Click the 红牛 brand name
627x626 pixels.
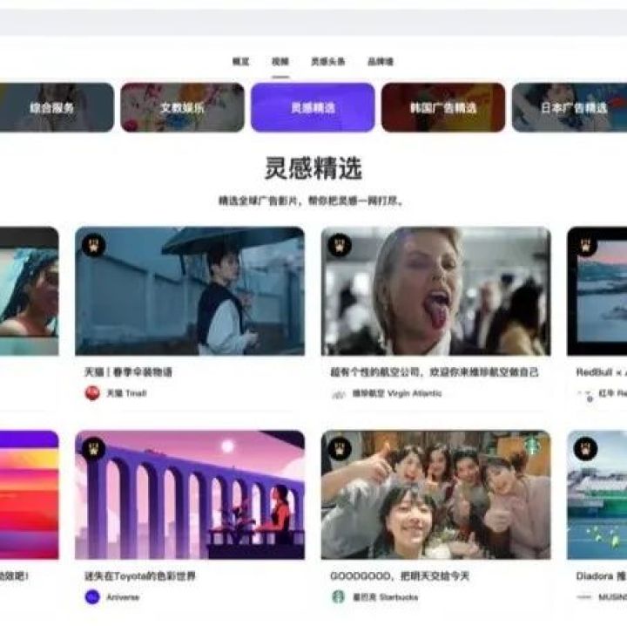point(612,393)
